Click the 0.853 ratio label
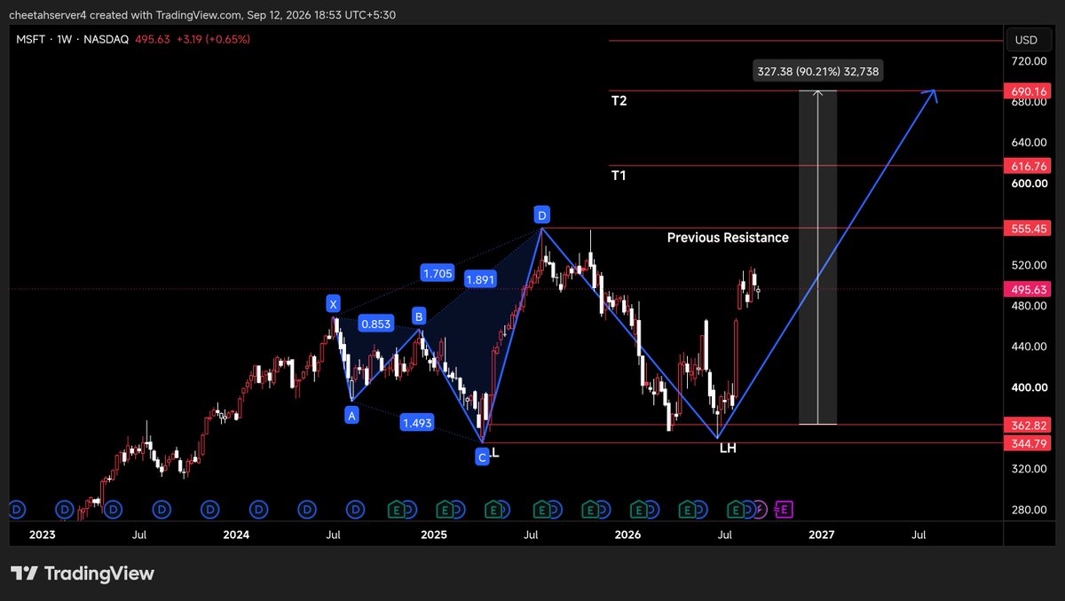Image resolution: width=1065 pixels, height=601 pixels. [x=377, y=324]
